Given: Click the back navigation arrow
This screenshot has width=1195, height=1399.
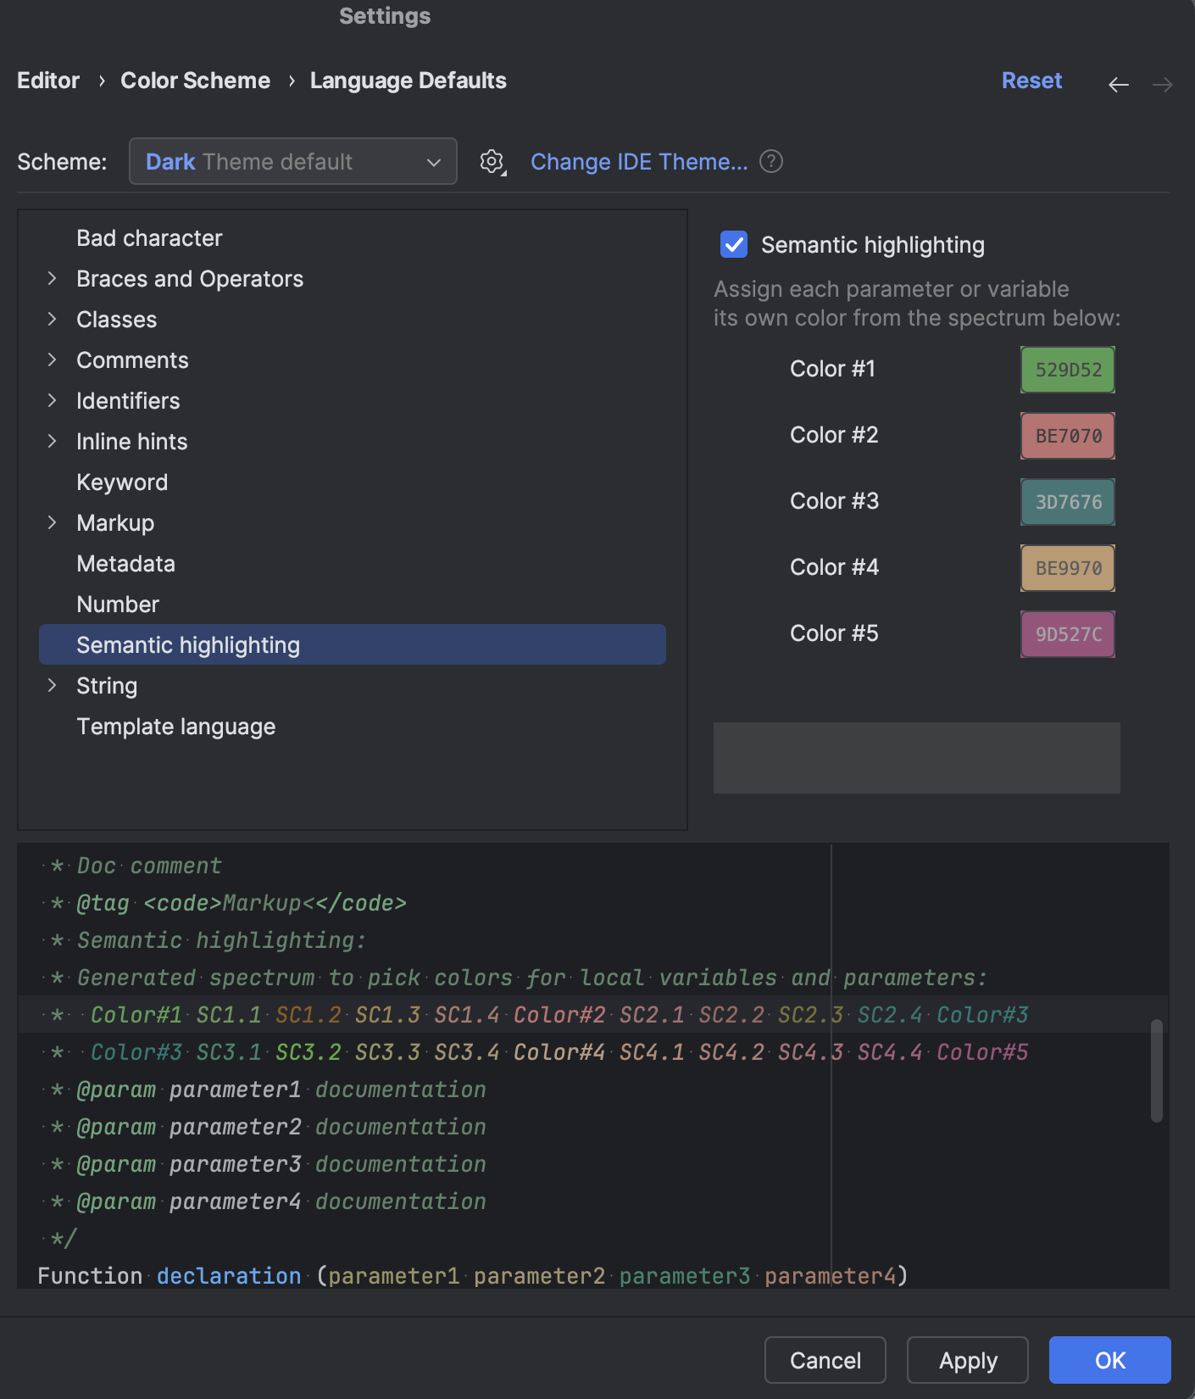Looking at the screenshot, I should 1119,84.
